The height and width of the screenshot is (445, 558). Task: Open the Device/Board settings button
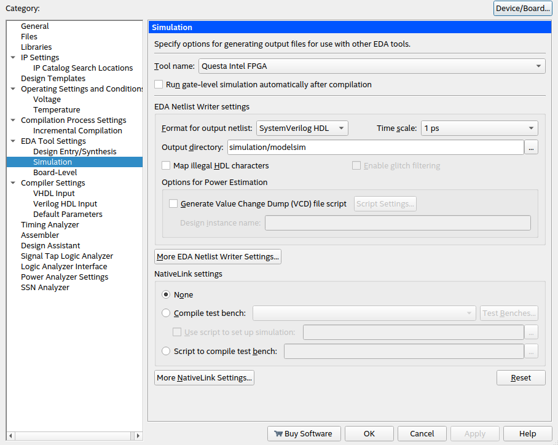(522, 8)
